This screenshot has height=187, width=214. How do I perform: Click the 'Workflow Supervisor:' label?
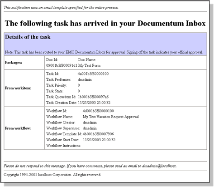click(x=63, y=128)
